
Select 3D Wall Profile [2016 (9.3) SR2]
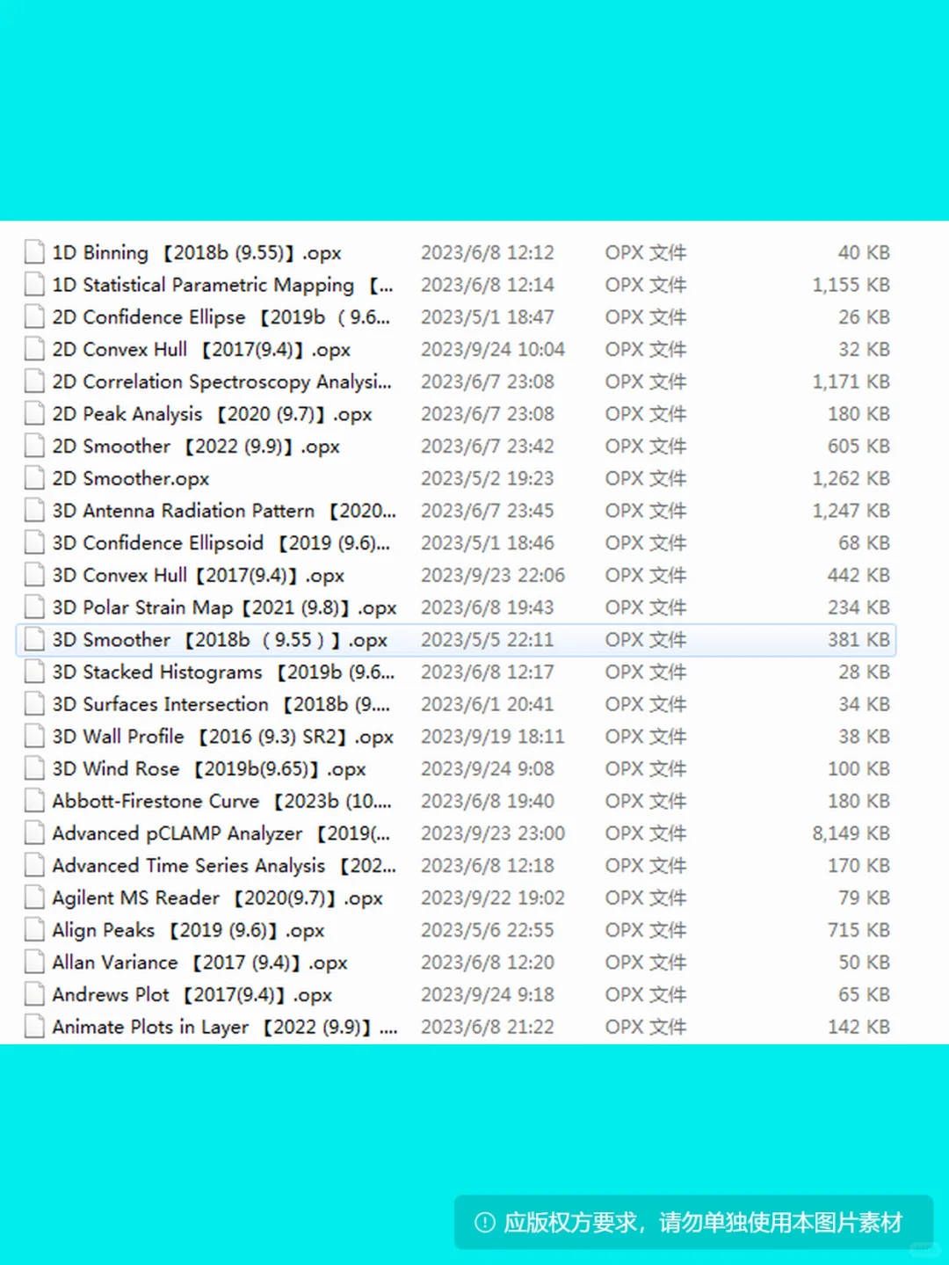(222, 737)
